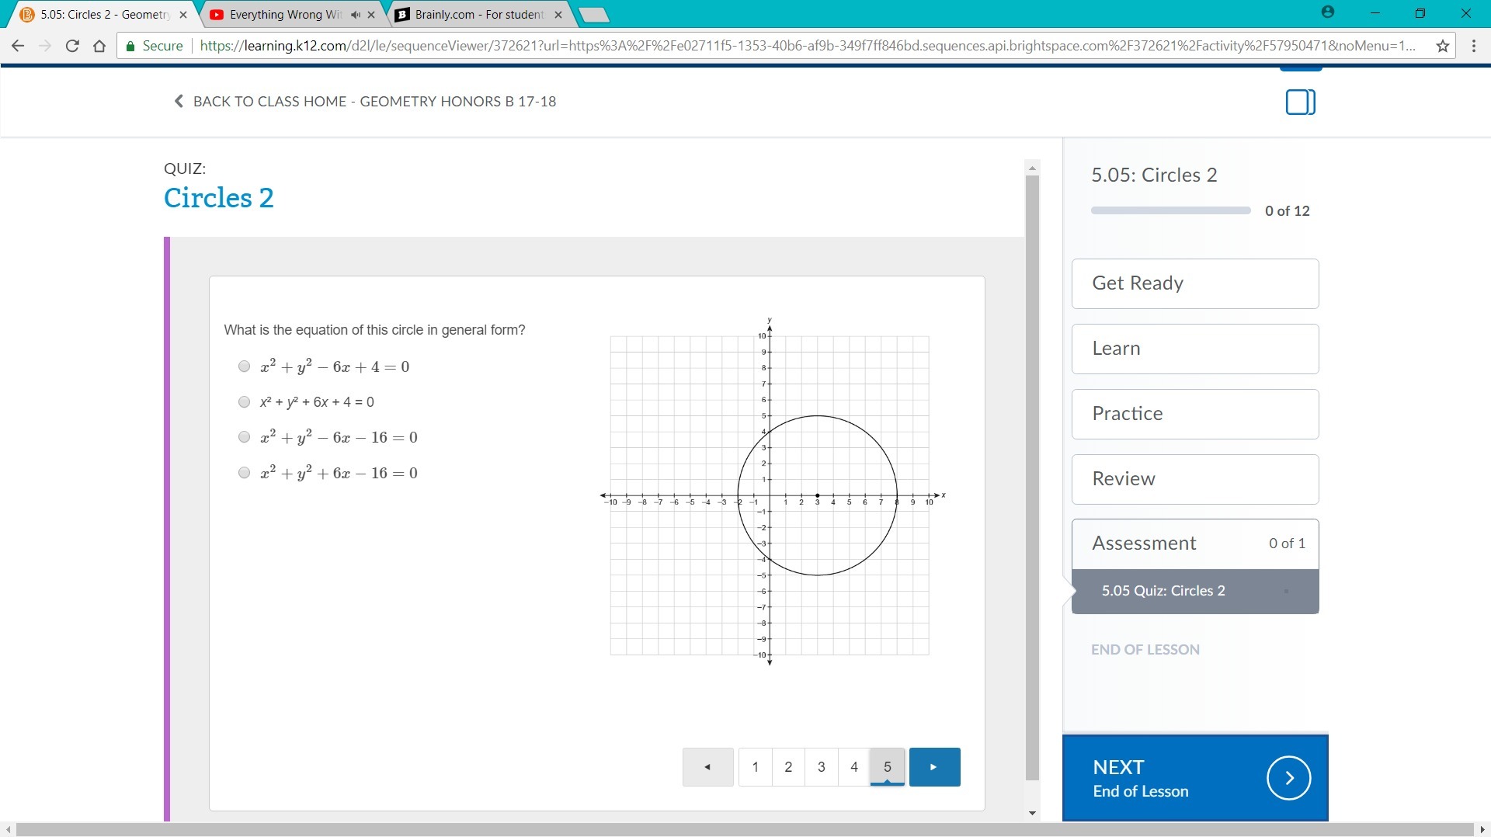The image size is (1491, 837).
Task: Toggle the side panel layout icon
Action: [1301, 102]
